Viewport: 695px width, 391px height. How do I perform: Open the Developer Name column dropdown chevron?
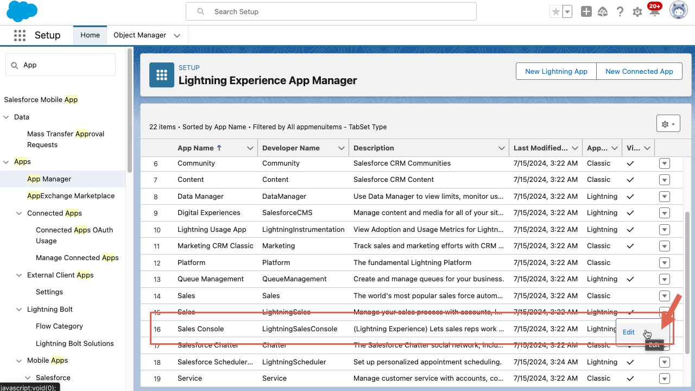[x=342, y=148]
